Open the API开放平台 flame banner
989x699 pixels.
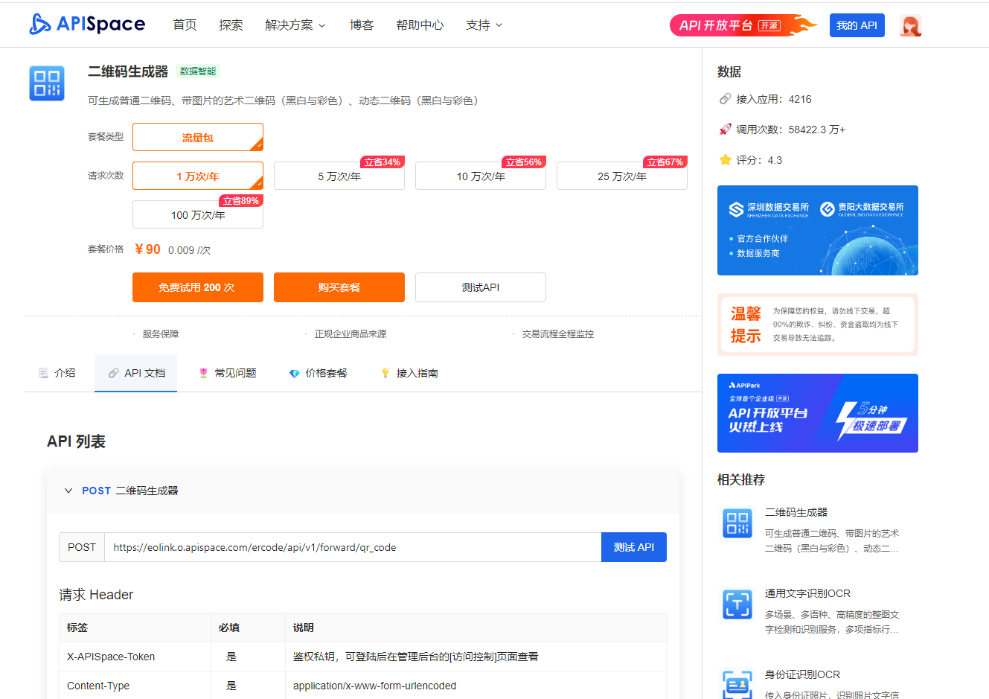click(743, 25)
